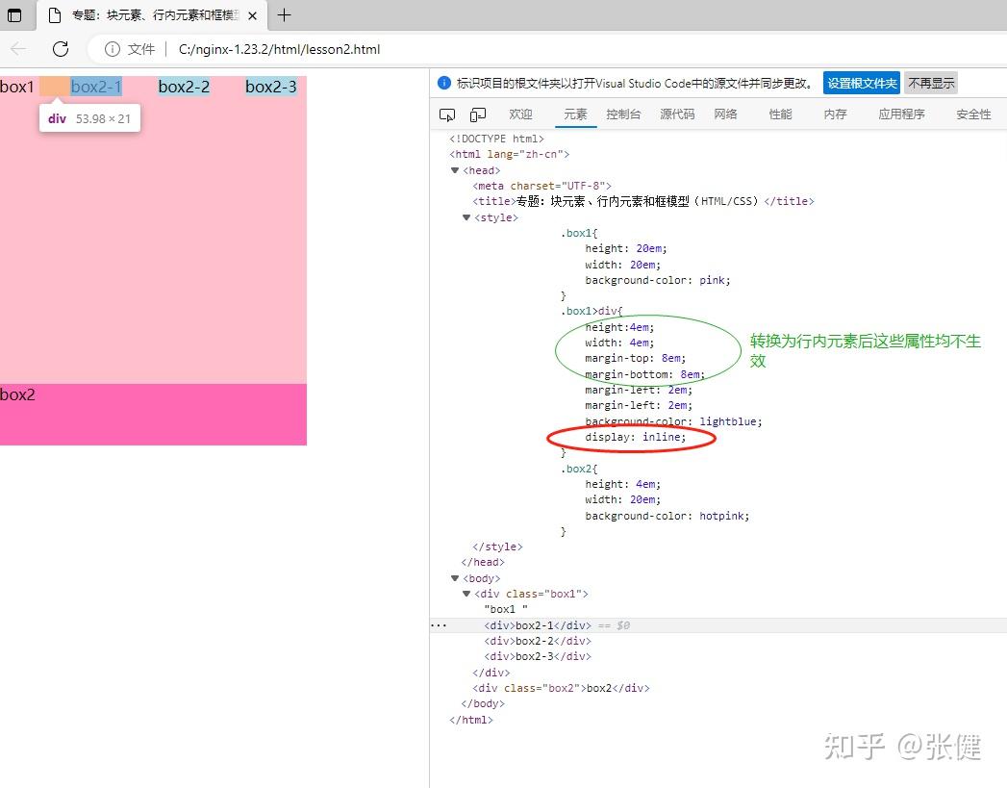
Task: Open the 网络 tab
Action: click(725, 114)
